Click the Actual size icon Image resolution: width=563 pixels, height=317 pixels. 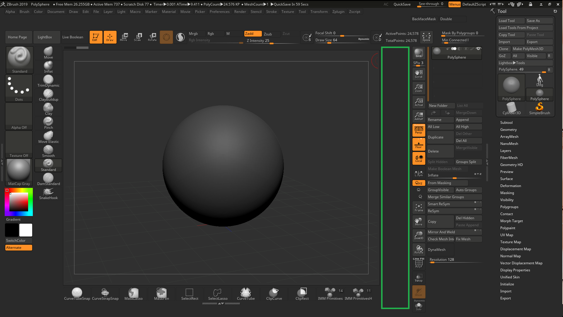coord(419,102)
